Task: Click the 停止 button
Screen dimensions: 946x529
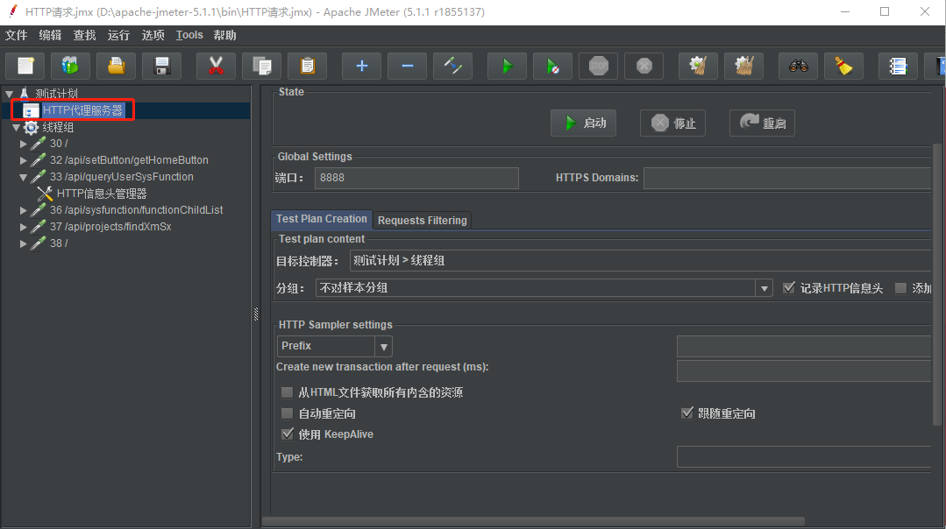Action: 672,123
